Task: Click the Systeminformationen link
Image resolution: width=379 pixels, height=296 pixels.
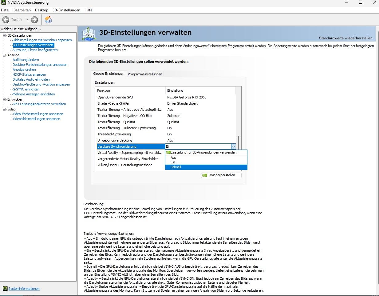Action: pyautogui.click(x=24, y=289)
